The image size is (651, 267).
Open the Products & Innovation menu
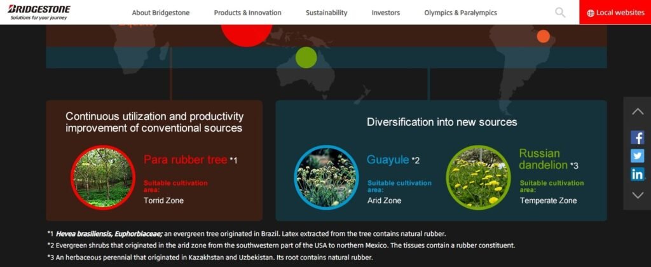pyautogui.click(x=247, y=13)
